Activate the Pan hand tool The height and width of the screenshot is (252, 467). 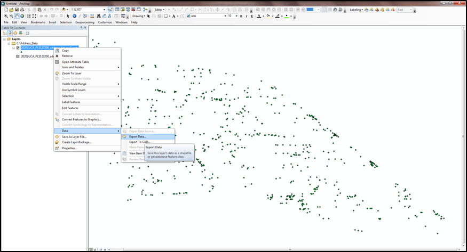[17, 16]
